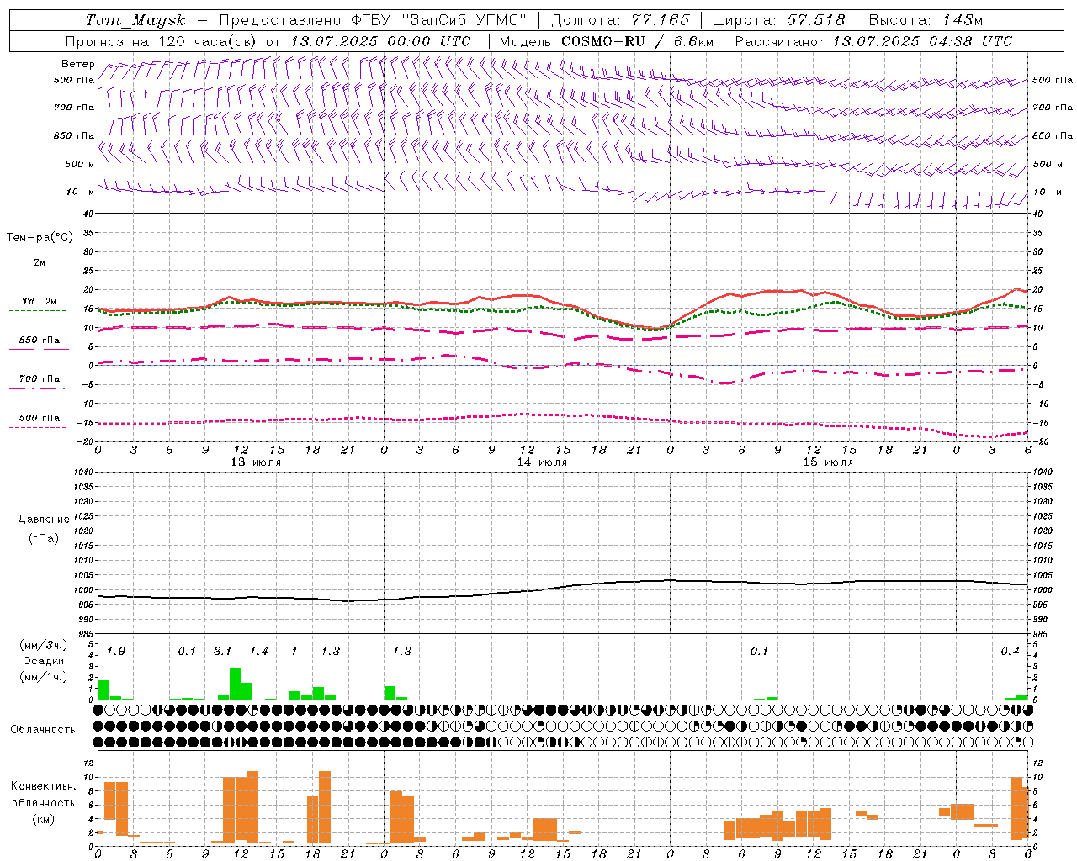Click the Давление (гПа) pressure label
The width and height of the screenshot is (1077, 861).
click(x=44, y=528)
